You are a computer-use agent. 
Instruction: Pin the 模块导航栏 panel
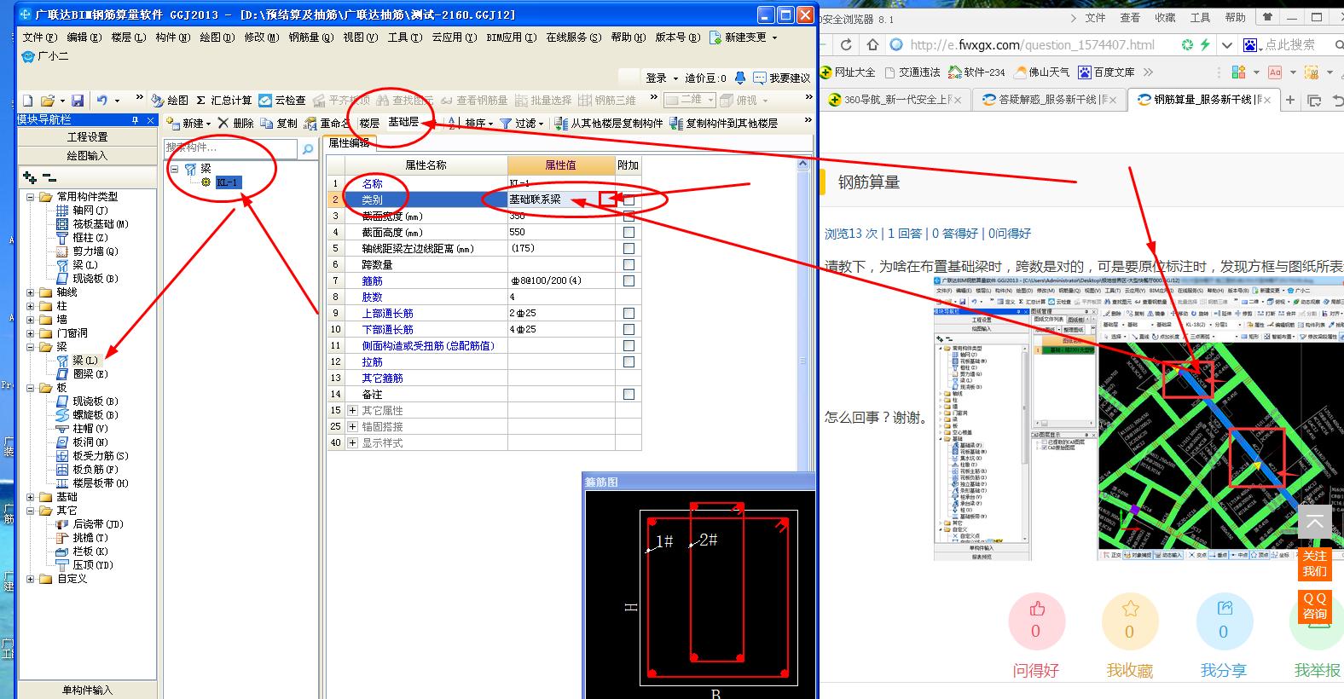pyautogui.click(x=135, y=120)
